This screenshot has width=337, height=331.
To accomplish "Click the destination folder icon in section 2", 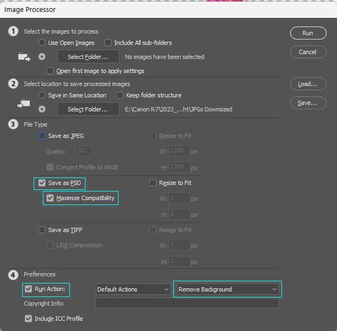I will point(24,104).
